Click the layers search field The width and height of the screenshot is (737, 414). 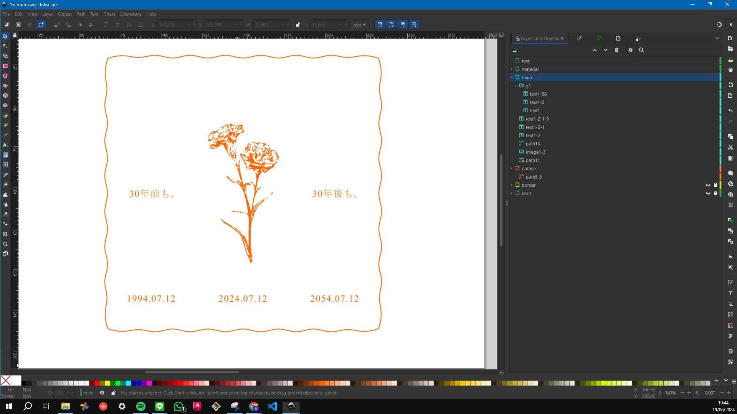(x=679, y=50)
